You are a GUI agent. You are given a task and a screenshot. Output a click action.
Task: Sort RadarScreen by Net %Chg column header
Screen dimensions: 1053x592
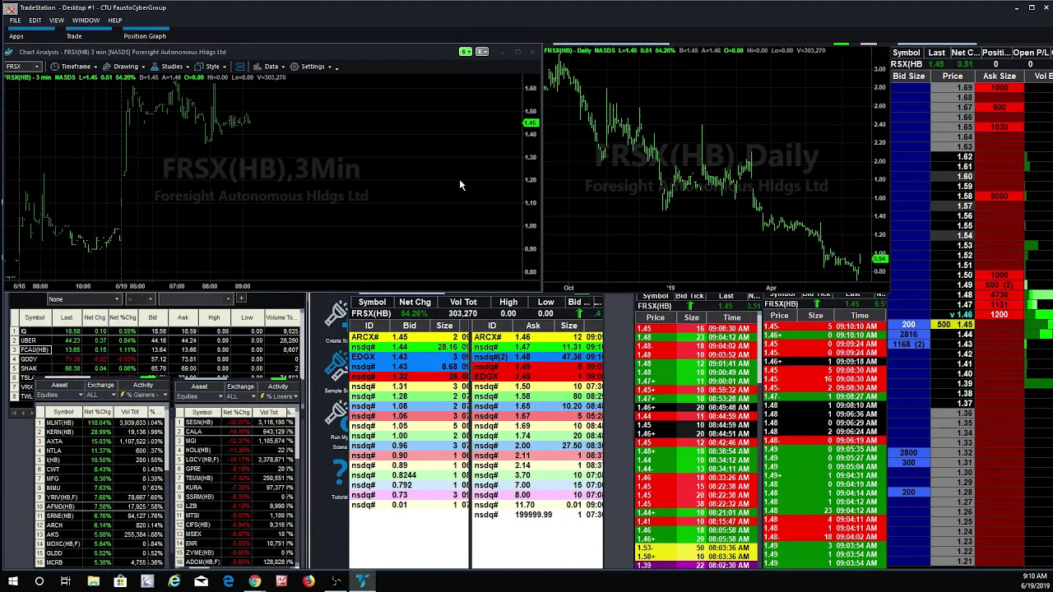[123, 317]
